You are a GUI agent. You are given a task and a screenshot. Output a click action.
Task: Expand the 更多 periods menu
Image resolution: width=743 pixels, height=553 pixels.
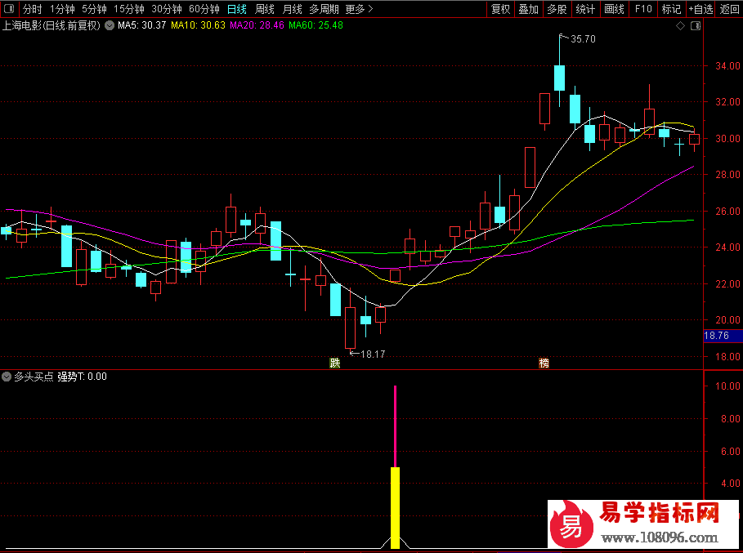359,9
